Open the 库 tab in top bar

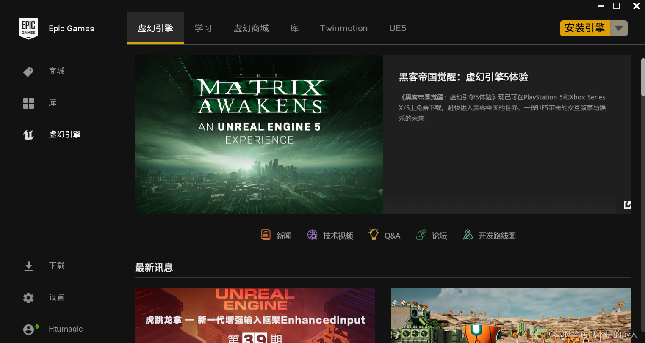295,28
